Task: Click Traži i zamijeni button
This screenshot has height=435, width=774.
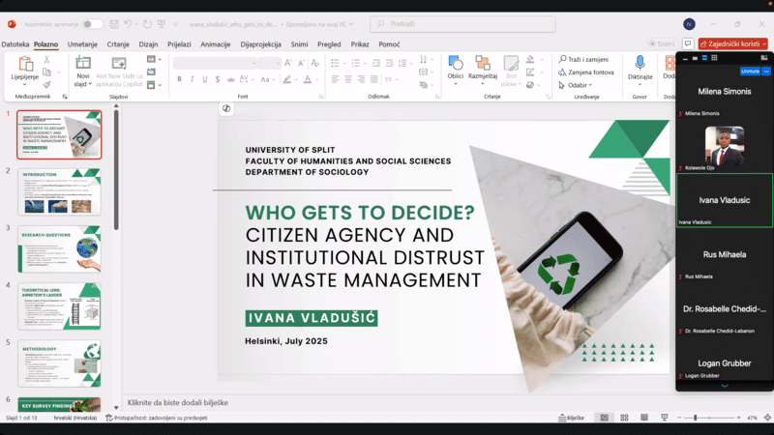Action: 585,60
